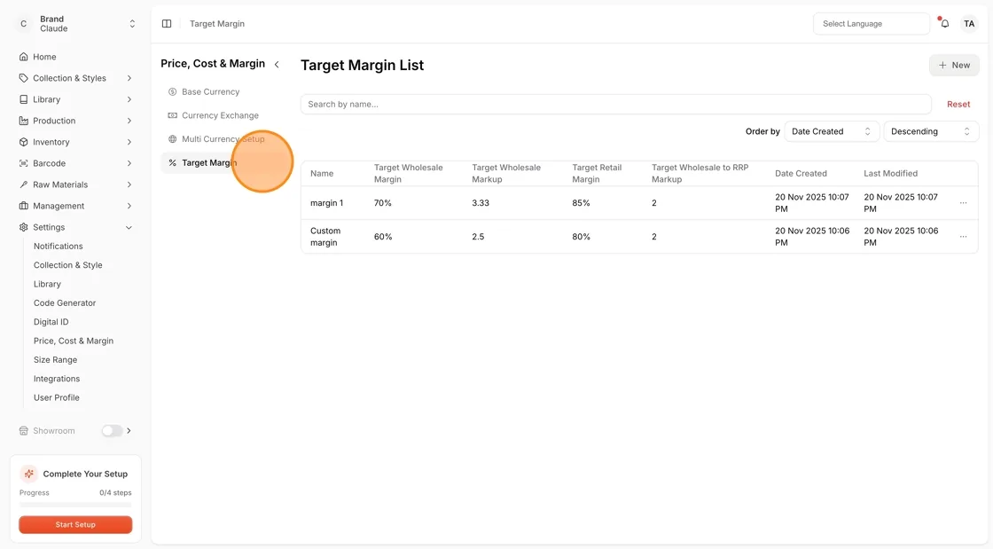Click the 3.33 wholesale markup value

[481, 203]
